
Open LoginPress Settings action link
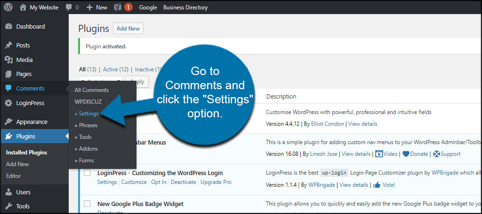click(107, 182)
